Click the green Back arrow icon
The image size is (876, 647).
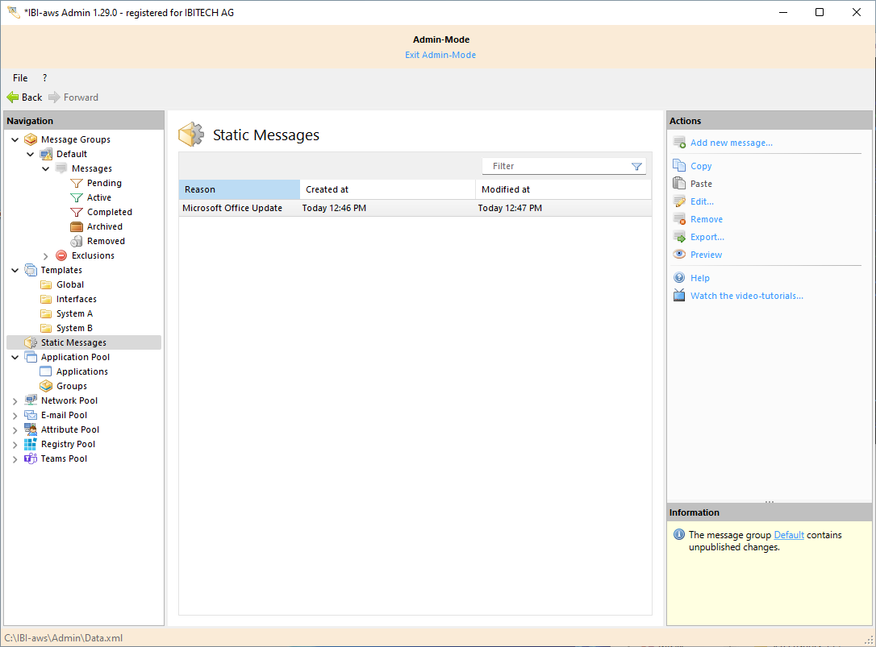13,97
